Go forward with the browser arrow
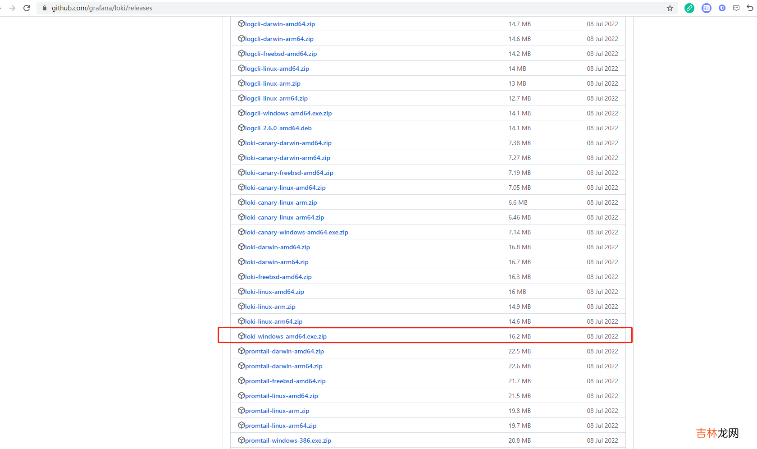This screenshot has width=757, height=449. [x=12, y=8]
